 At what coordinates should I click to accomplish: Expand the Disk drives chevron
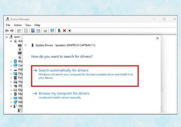tap(11, 70)
